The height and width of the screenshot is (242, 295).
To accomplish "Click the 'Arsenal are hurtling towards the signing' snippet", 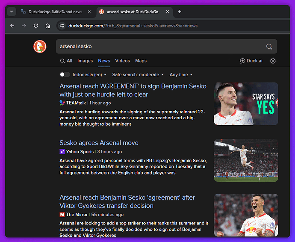I will click(x=132, y=118).
